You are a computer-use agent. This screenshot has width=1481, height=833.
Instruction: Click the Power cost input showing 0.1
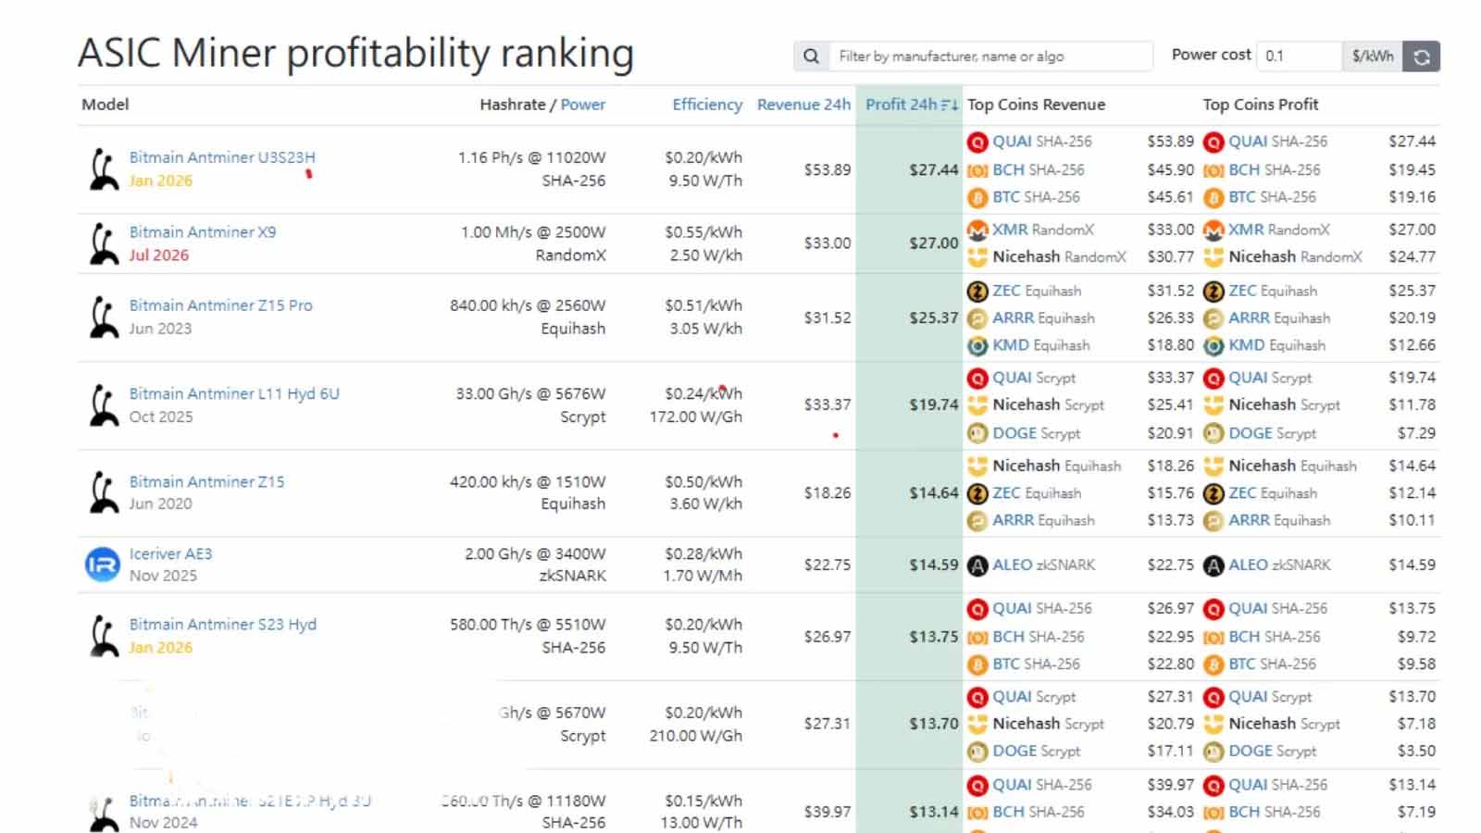pyautogui.click(x=1299, y=56)
